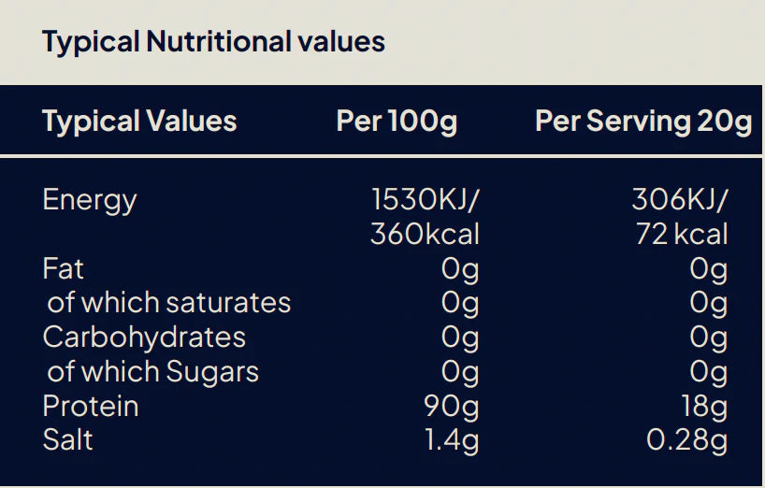Click the 360kcal energy value
Image resolution: width=765 pixels, height=488 pixels.
pos(425,234)
